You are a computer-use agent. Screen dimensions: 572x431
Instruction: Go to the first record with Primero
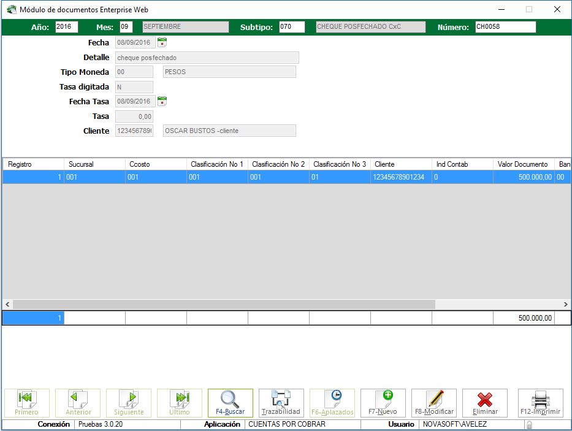pyautogui.click(x=26, y=403)
